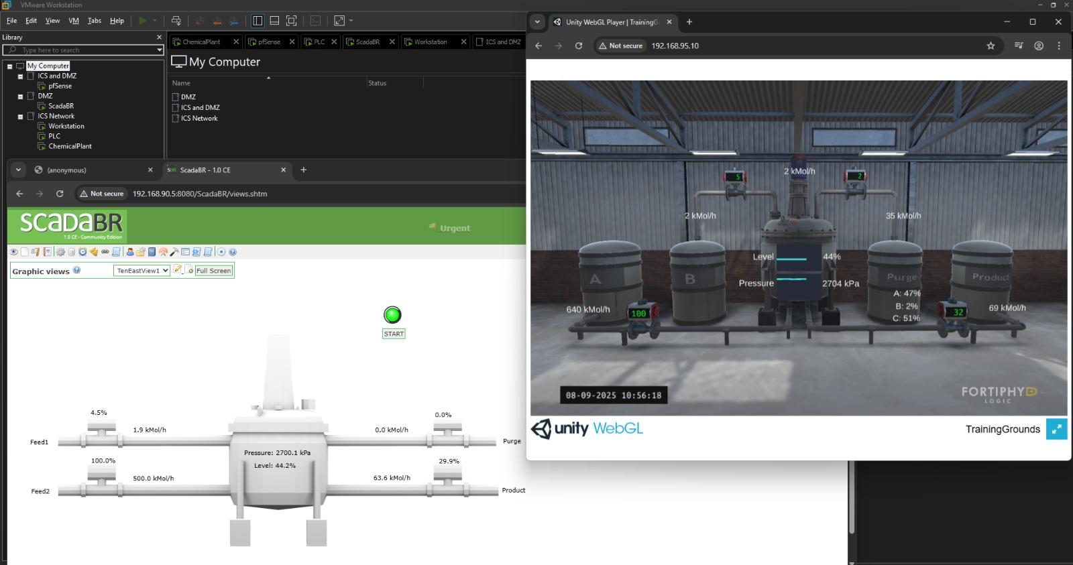Bookmark the page with the star icon
This screenshot has width=1073, height=565.
[991, 46]
